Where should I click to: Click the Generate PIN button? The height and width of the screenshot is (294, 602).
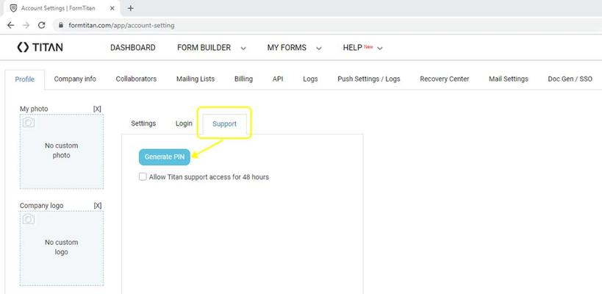[165, 157]
